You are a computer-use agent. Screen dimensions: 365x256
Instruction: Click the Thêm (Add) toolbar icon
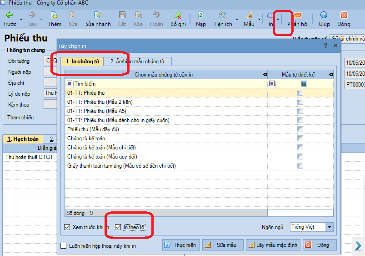pyautogui.click(x=55, y=15)
